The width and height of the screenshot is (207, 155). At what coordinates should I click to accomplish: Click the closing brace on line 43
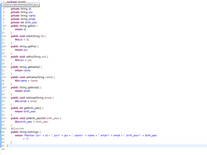pos(7,146)
